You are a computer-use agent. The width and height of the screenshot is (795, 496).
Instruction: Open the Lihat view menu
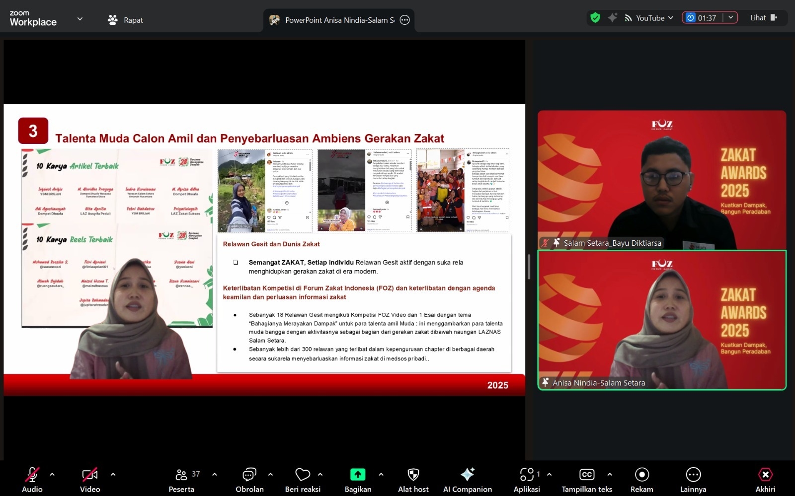click(x=764, y=18)
